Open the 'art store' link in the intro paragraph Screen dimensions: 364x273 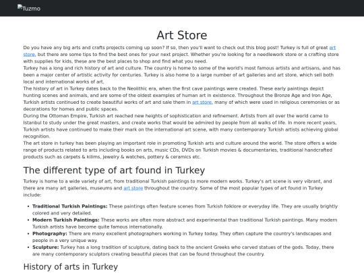[x=332, y=48]
